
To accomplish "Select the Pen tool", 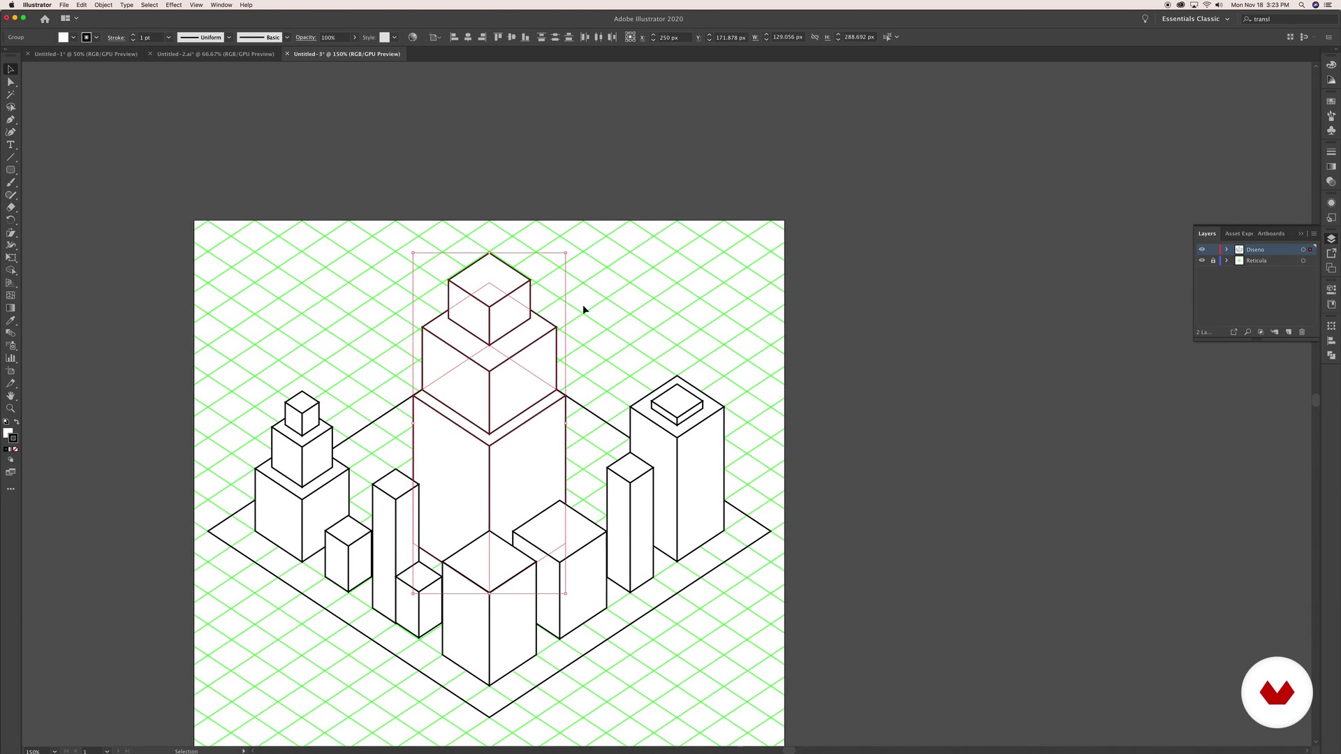I will coord(10,119).
